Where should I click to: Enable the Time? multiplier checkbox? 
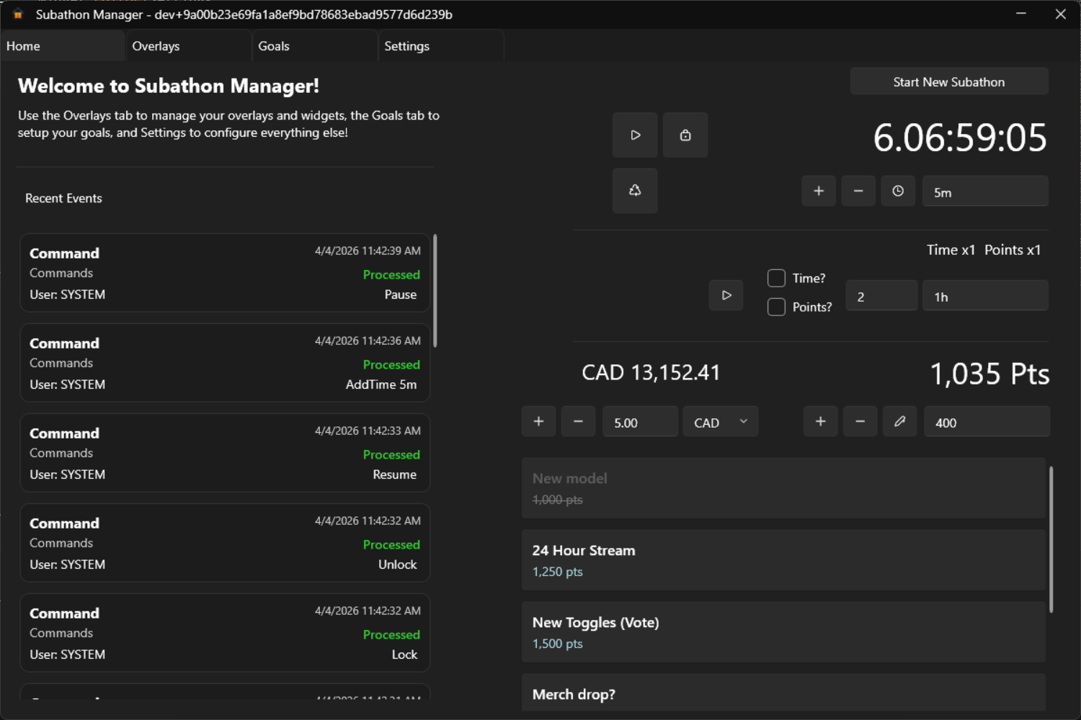(x=776, y=279)
